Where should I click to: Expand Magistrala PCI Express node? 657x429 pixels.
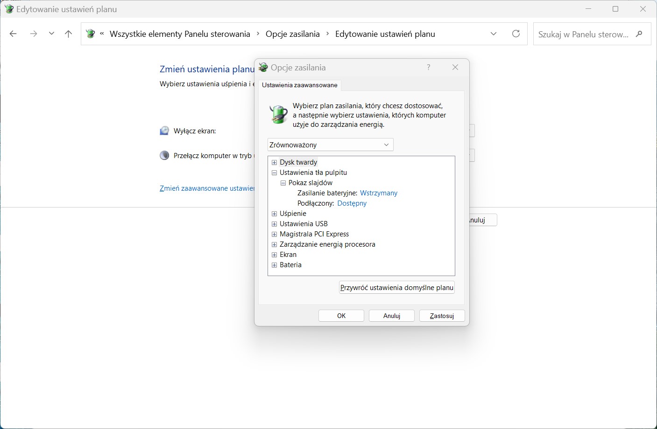coord(275,234)
